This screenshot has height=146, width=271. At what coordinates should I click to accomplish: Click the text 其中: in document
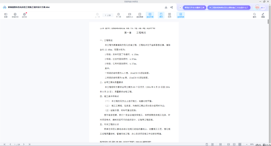[107, 68]
